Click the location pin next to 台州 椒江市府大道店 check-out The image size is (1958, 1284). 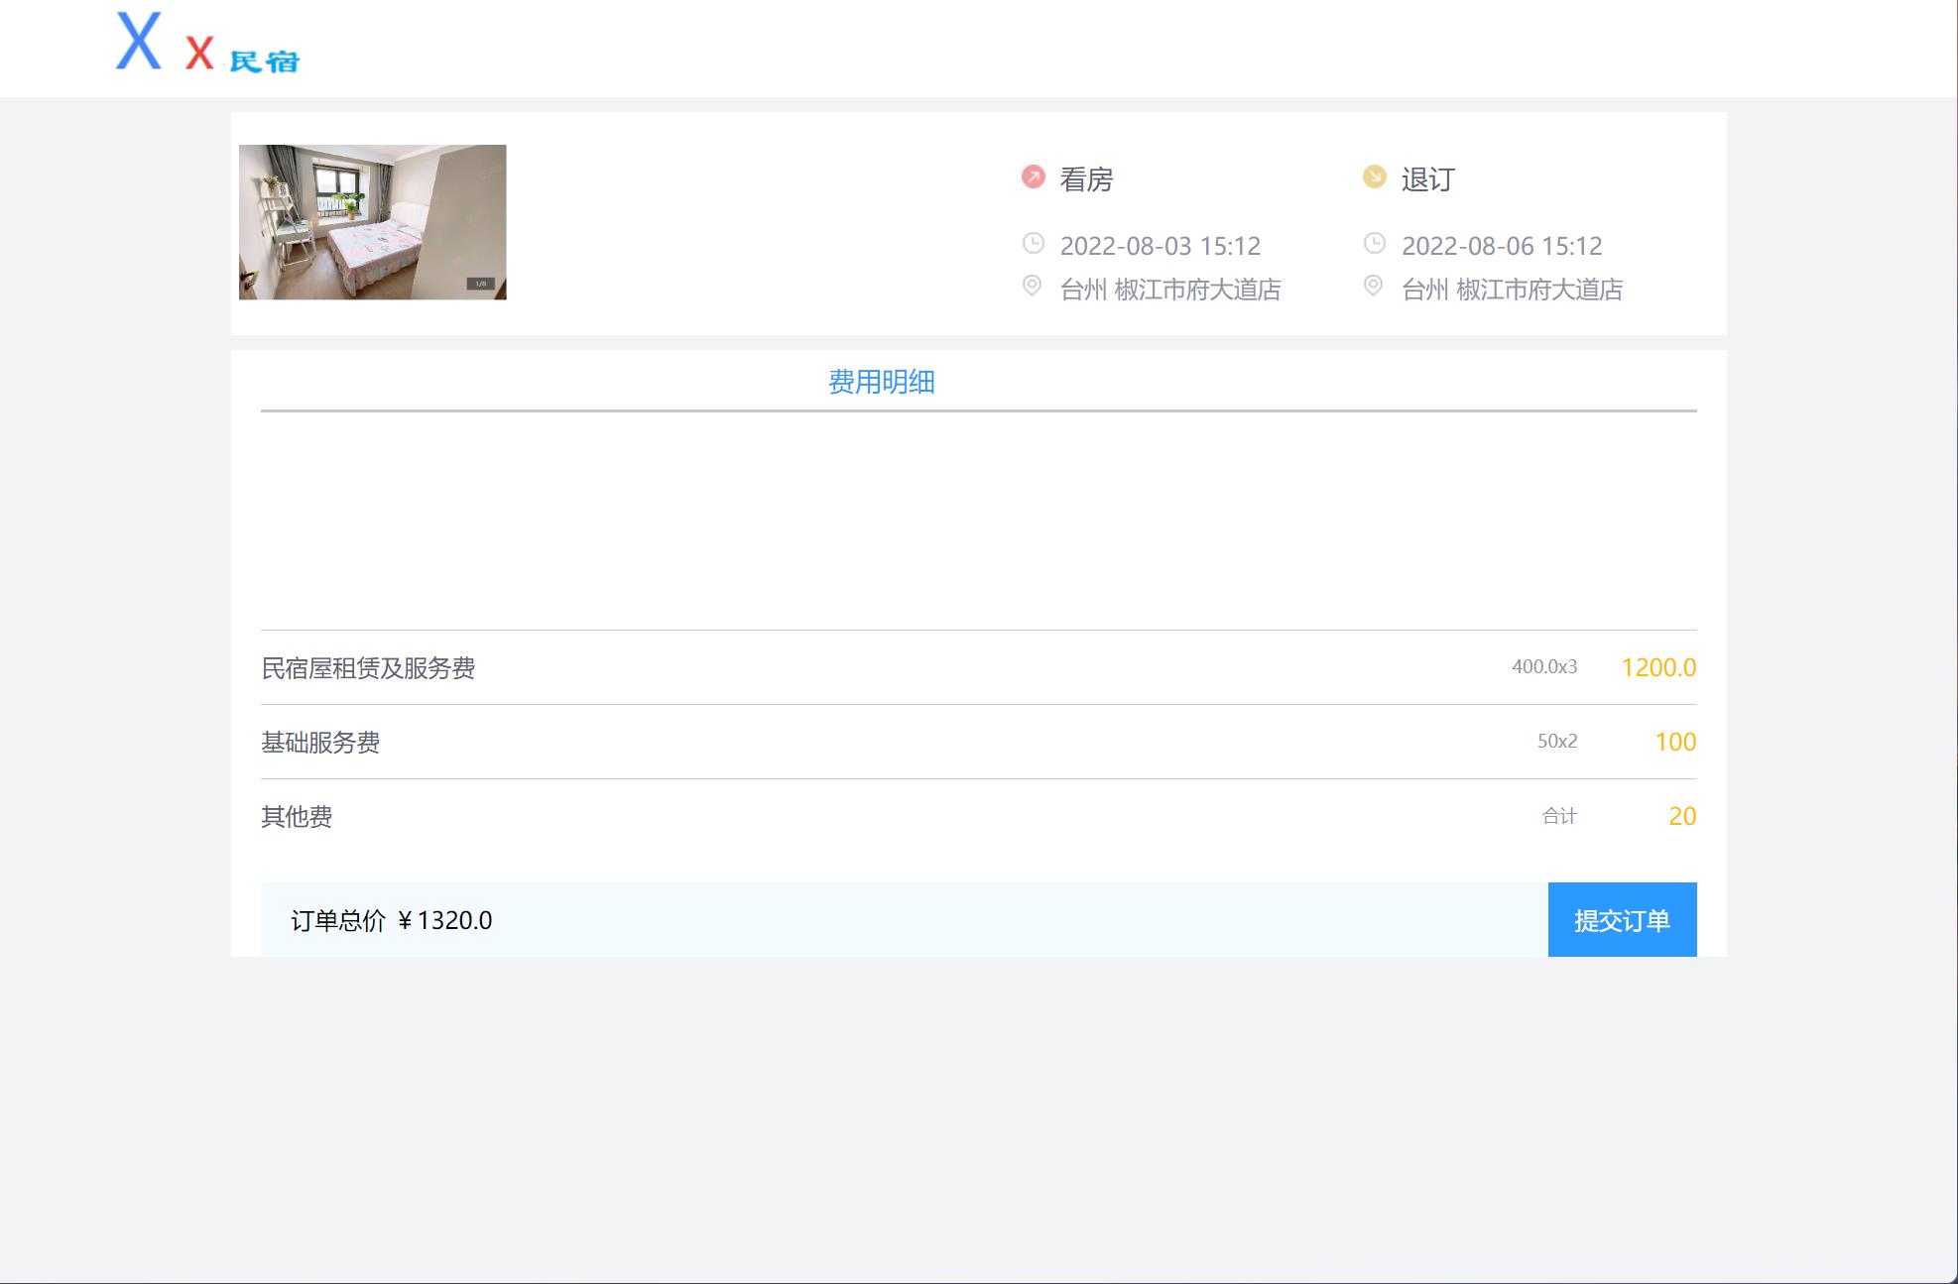[1375, 287]
